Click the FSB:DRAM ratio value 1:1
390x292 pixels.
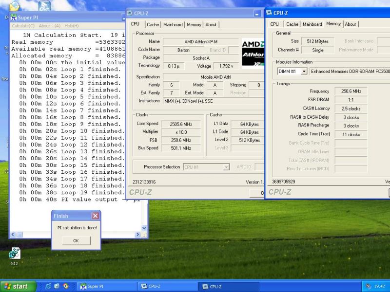point(351,100)
